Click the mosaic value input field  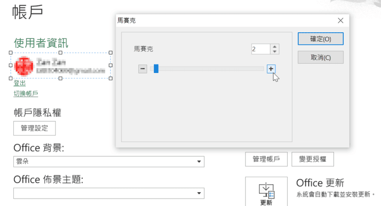261,49
